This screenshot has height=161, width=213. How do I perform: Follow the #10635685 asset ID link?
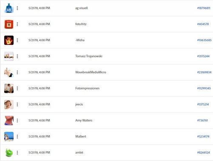coord(204,40)
